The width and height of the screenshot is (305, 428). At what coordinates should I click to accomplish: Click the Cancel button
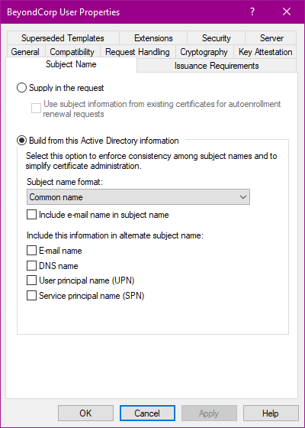[147, 413]
